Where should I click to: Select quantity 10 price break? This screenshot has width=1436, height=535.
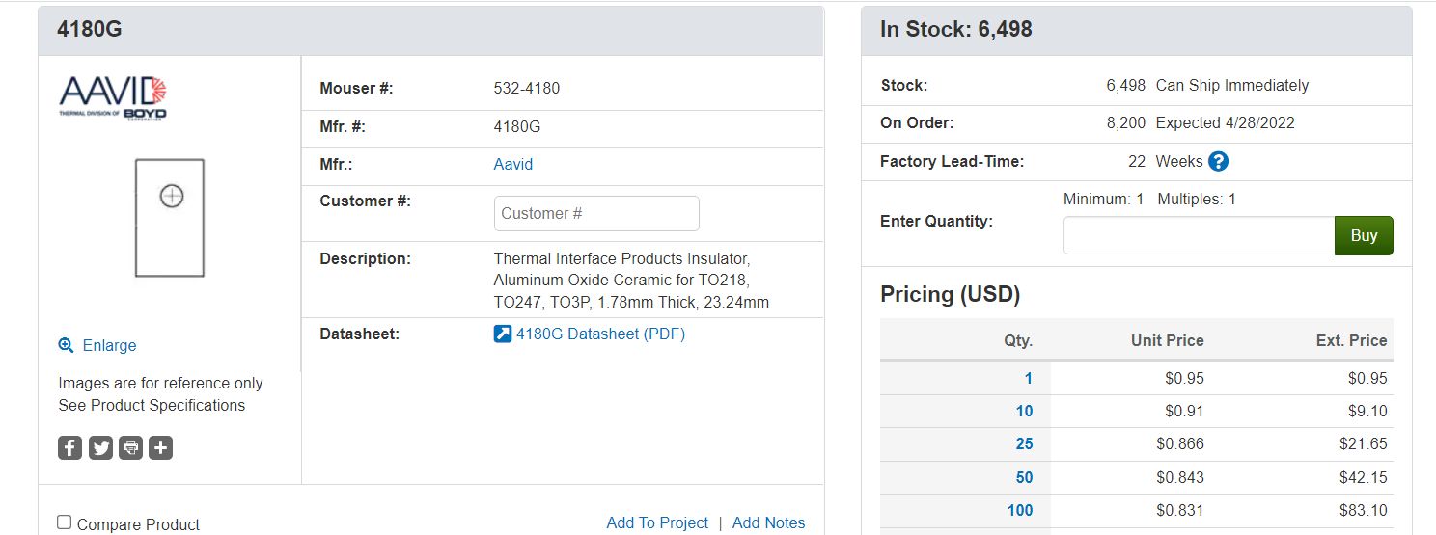[1024, 412]
